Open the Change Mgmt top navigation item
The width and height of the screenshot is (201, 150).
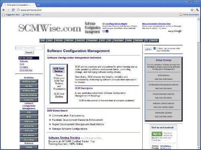pos(92,40)
